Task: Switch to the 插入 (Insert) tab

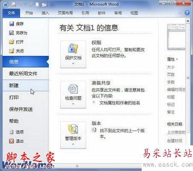Action: pos(45,13)
